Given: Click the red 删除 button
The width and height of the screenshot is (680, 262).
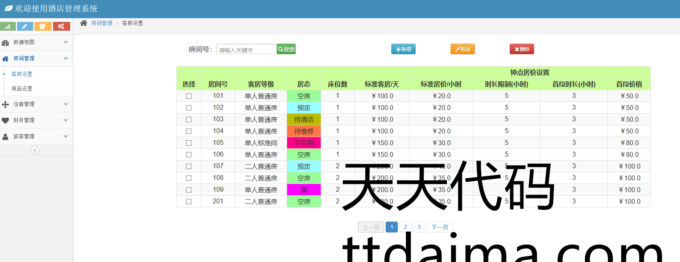Looking at the screenshot, I should (521, 49).
